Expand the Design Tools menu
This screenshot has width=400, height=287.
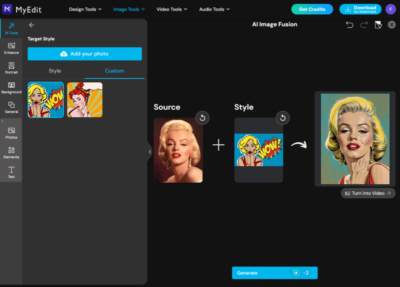[x=85, y=9]
